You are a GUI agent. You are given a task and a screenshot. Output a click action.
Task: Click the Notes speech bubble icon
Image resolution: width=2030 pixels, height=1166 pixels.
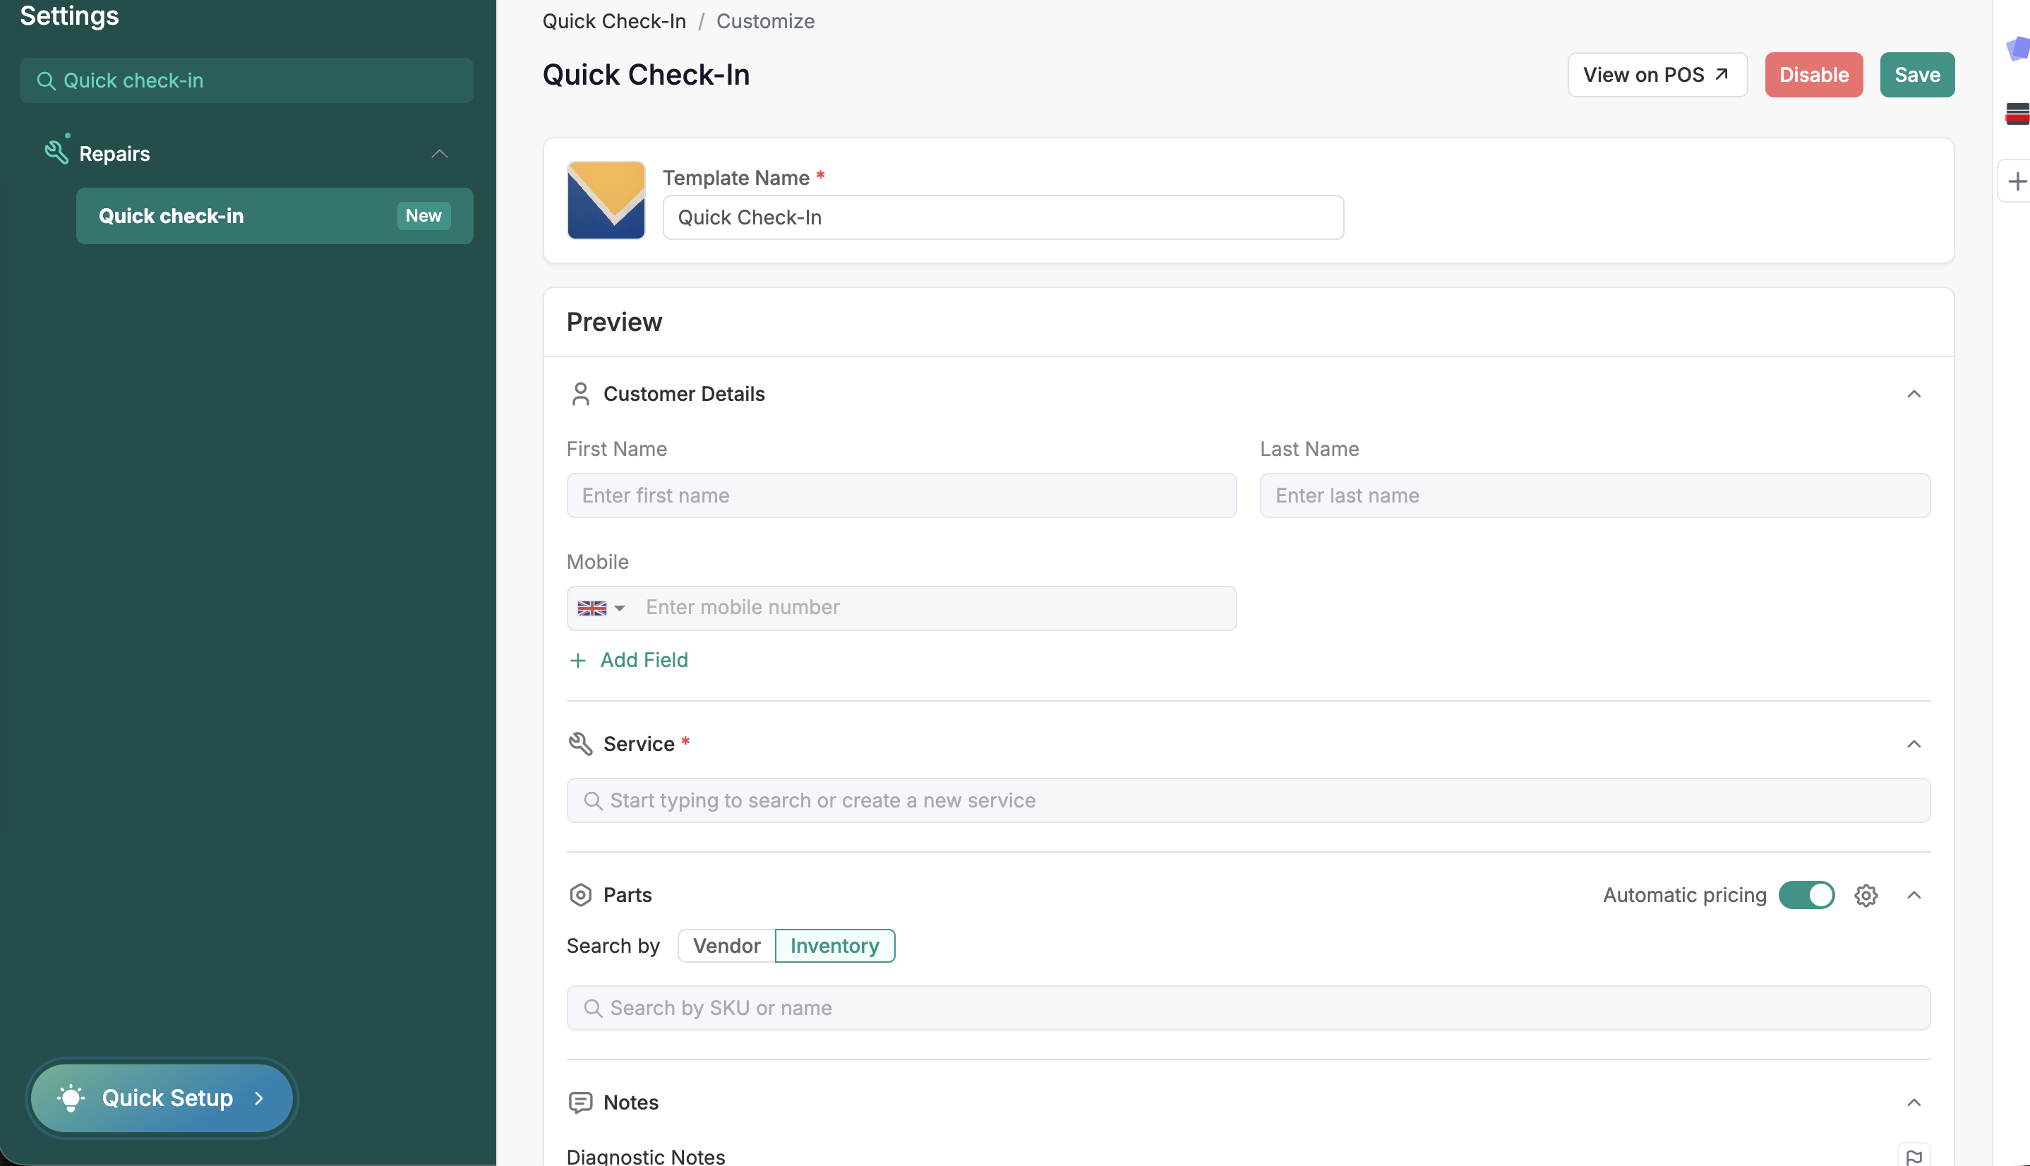tap(581, 1102)
